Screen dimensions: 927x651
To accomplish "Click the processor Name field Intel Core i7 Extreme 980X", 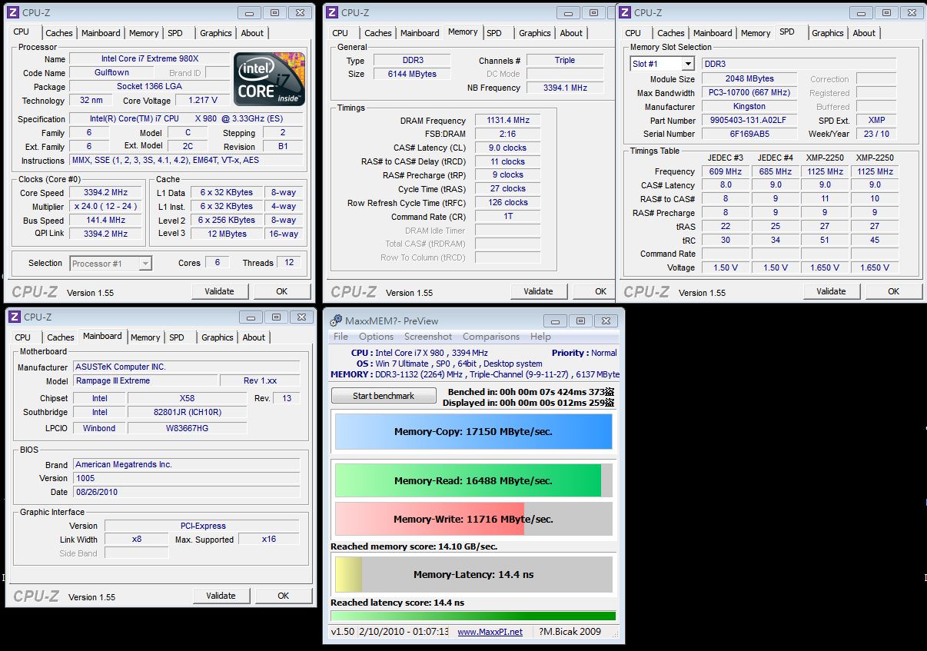I will [x=149, y=59].
